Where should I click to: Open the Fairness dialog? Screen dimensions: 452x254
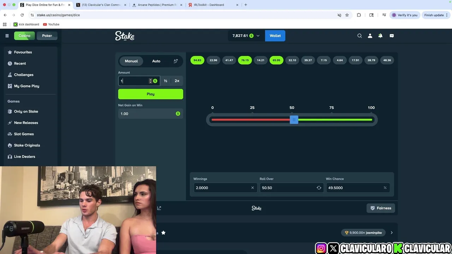pos(381,208)
